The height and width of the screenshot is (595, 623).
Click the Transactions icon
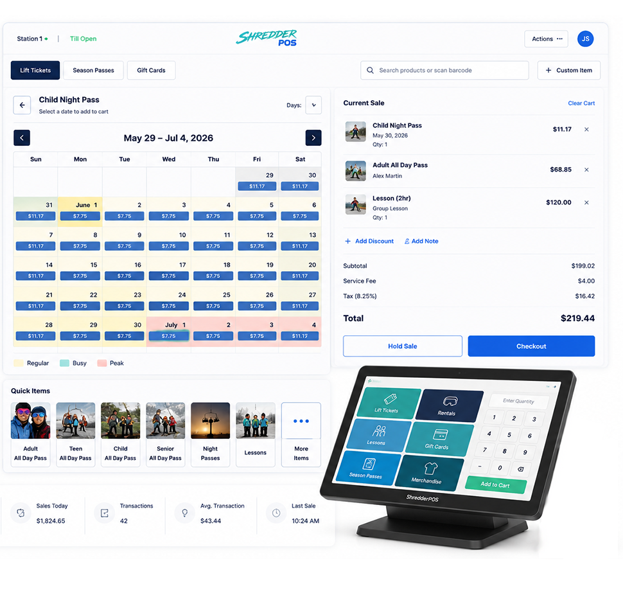pyautogui.click(x=105, y=513)
